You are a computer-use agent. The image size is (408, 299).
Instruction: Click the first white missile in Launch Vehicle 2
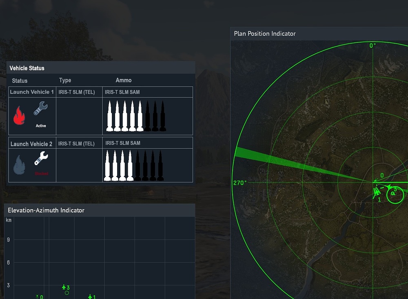(x=108, y=165)
